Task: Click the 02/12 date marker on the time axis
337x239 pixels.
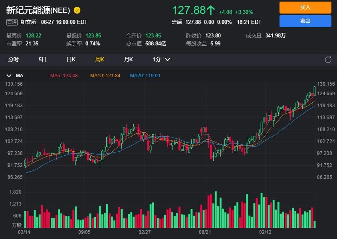Action: (265, 232)
